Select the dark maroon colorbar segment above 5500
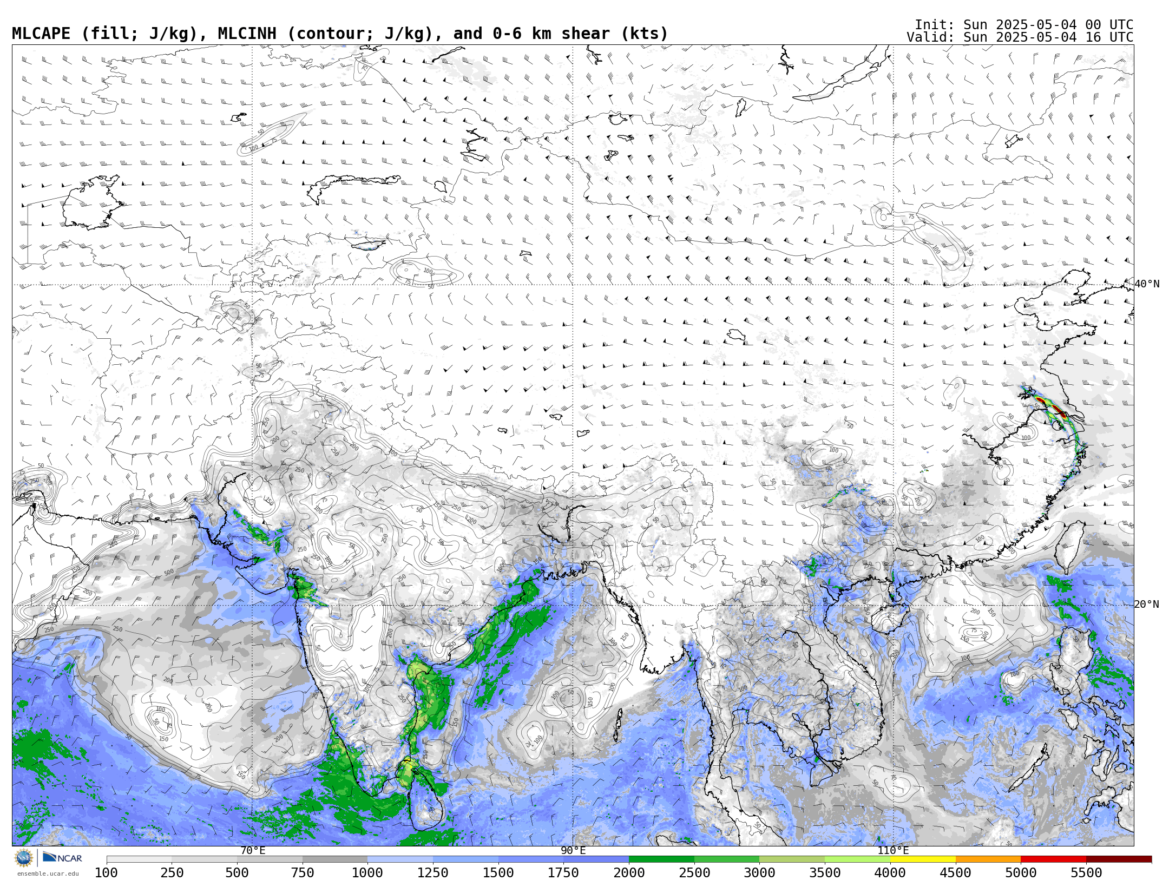The image size is (1169, 880). [x=1119, y=859]
